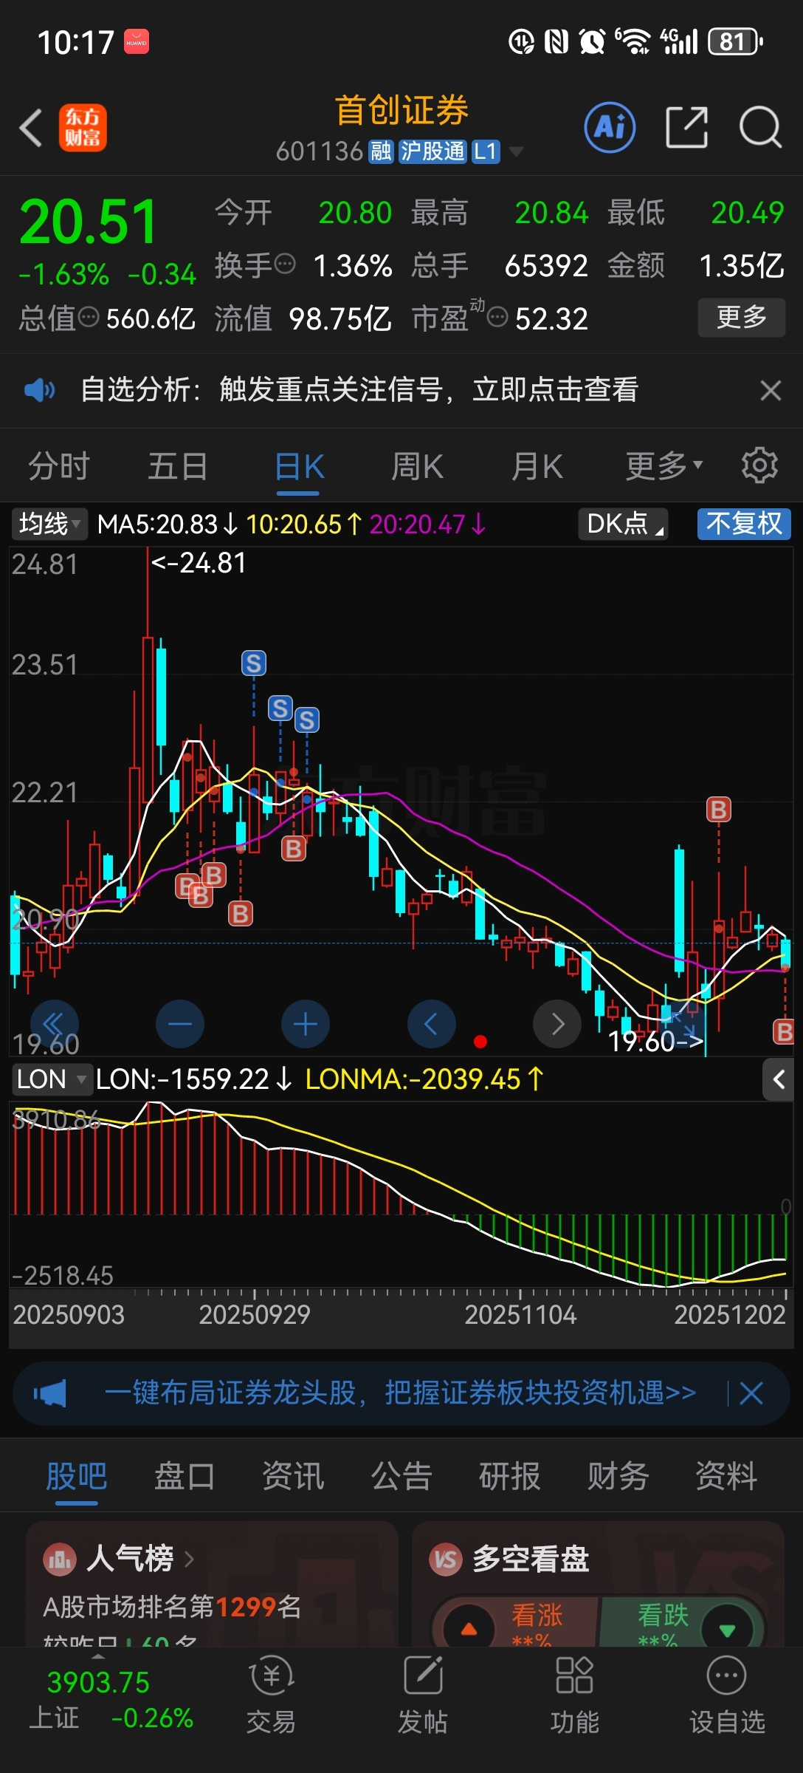Tap the topmost S sell marker
This screenshot has width=803, height=1773.
(254, 663)
